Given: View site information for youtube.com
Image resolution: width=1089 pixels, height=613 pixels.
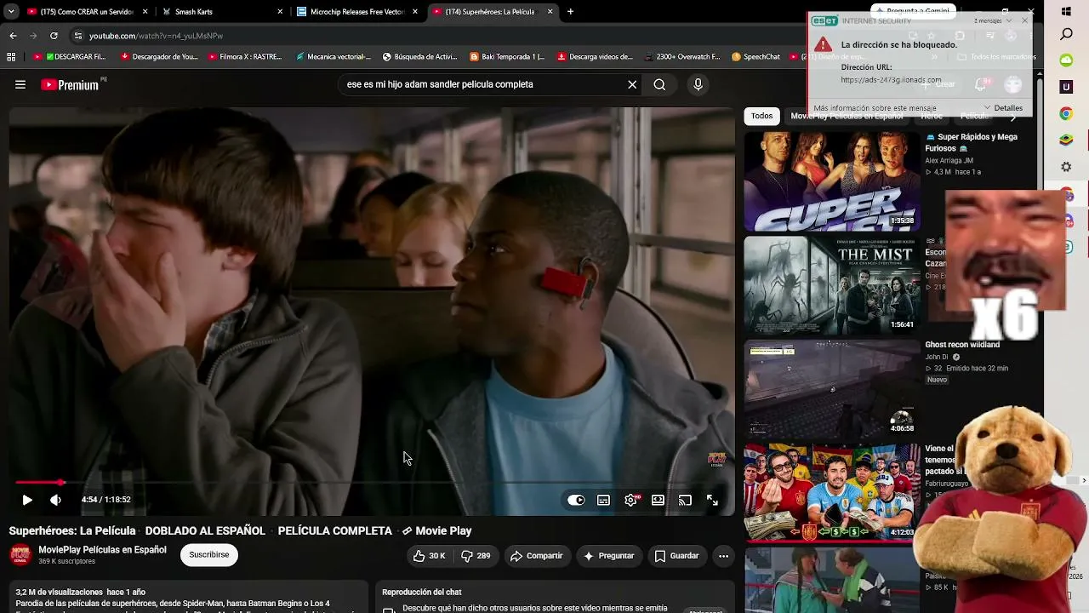Looking at the screenshot, I should tap(78, 36).
